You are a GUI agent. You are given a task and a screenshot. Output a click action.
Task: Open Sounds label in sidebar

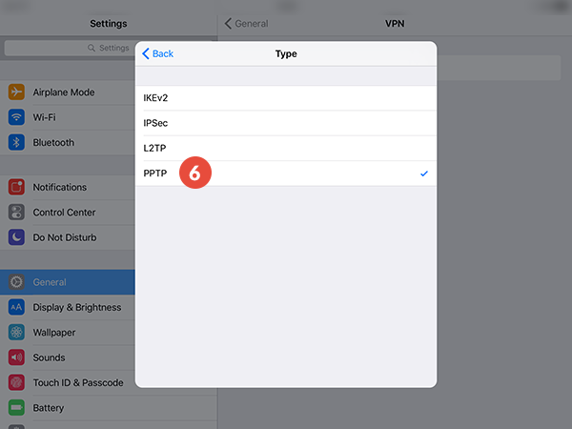point(49,357)
